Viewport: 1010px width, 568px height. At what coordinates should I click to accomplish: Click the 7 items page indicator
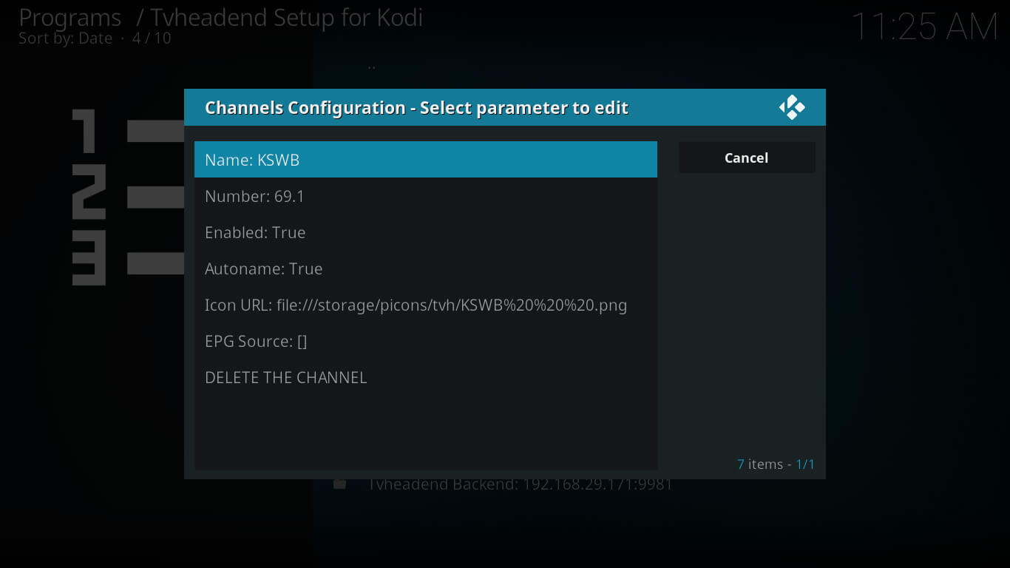click(x=776, y=464)
